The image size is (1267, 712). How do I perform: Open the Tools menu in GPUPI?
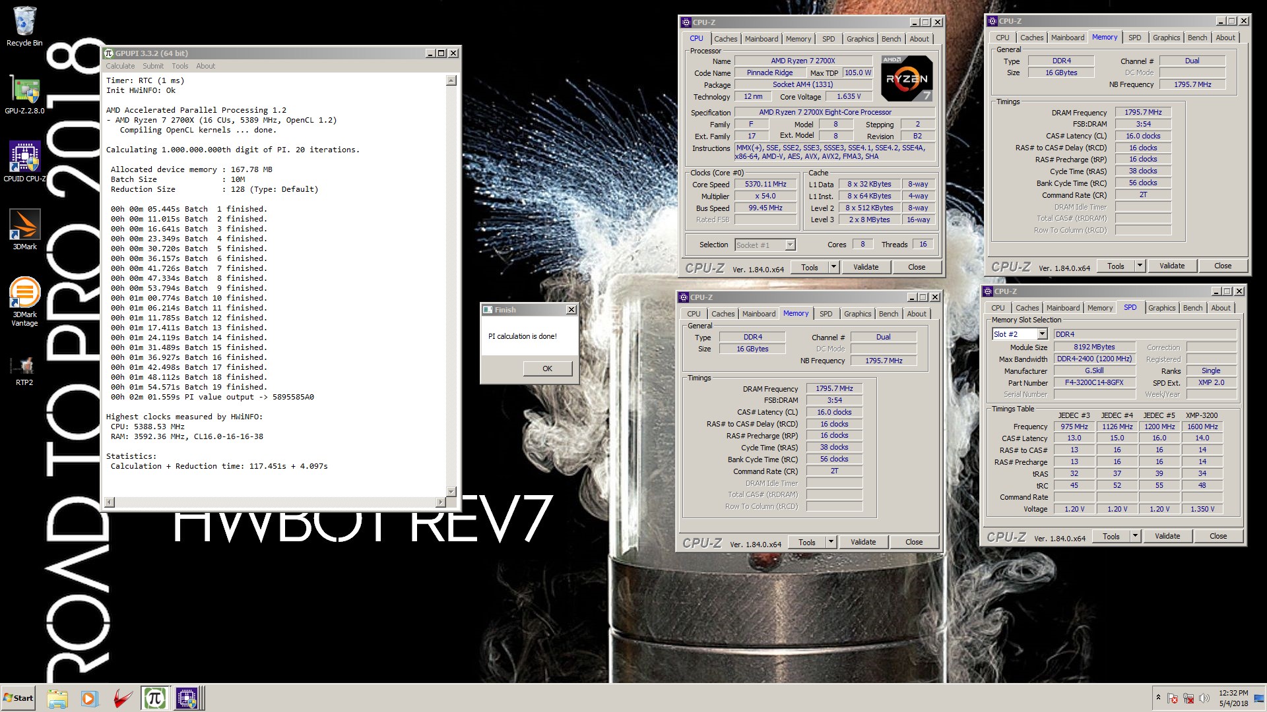coord(180,66)
